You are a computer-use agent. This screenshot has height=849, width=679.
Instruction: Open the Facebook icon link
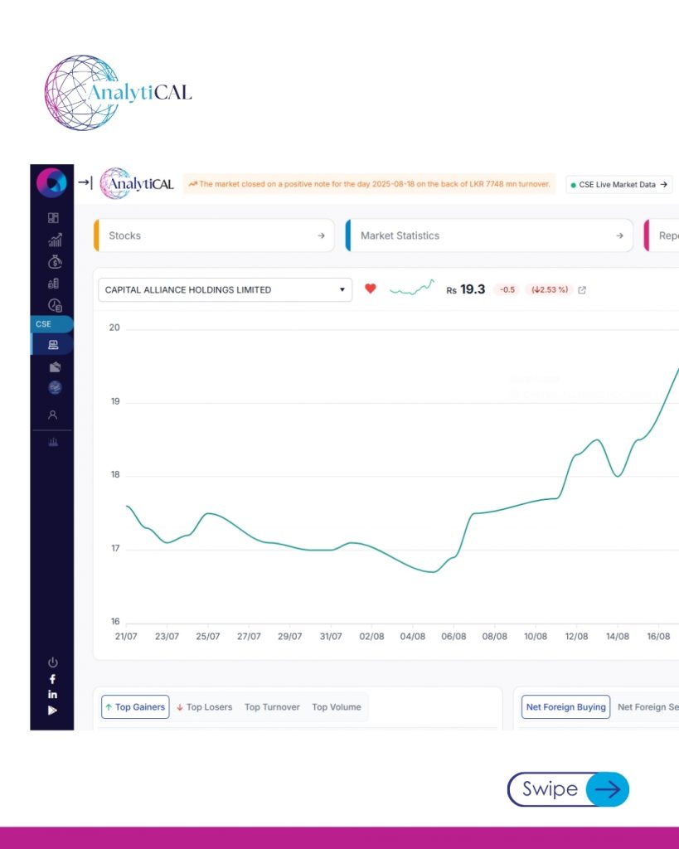point(53,679)
